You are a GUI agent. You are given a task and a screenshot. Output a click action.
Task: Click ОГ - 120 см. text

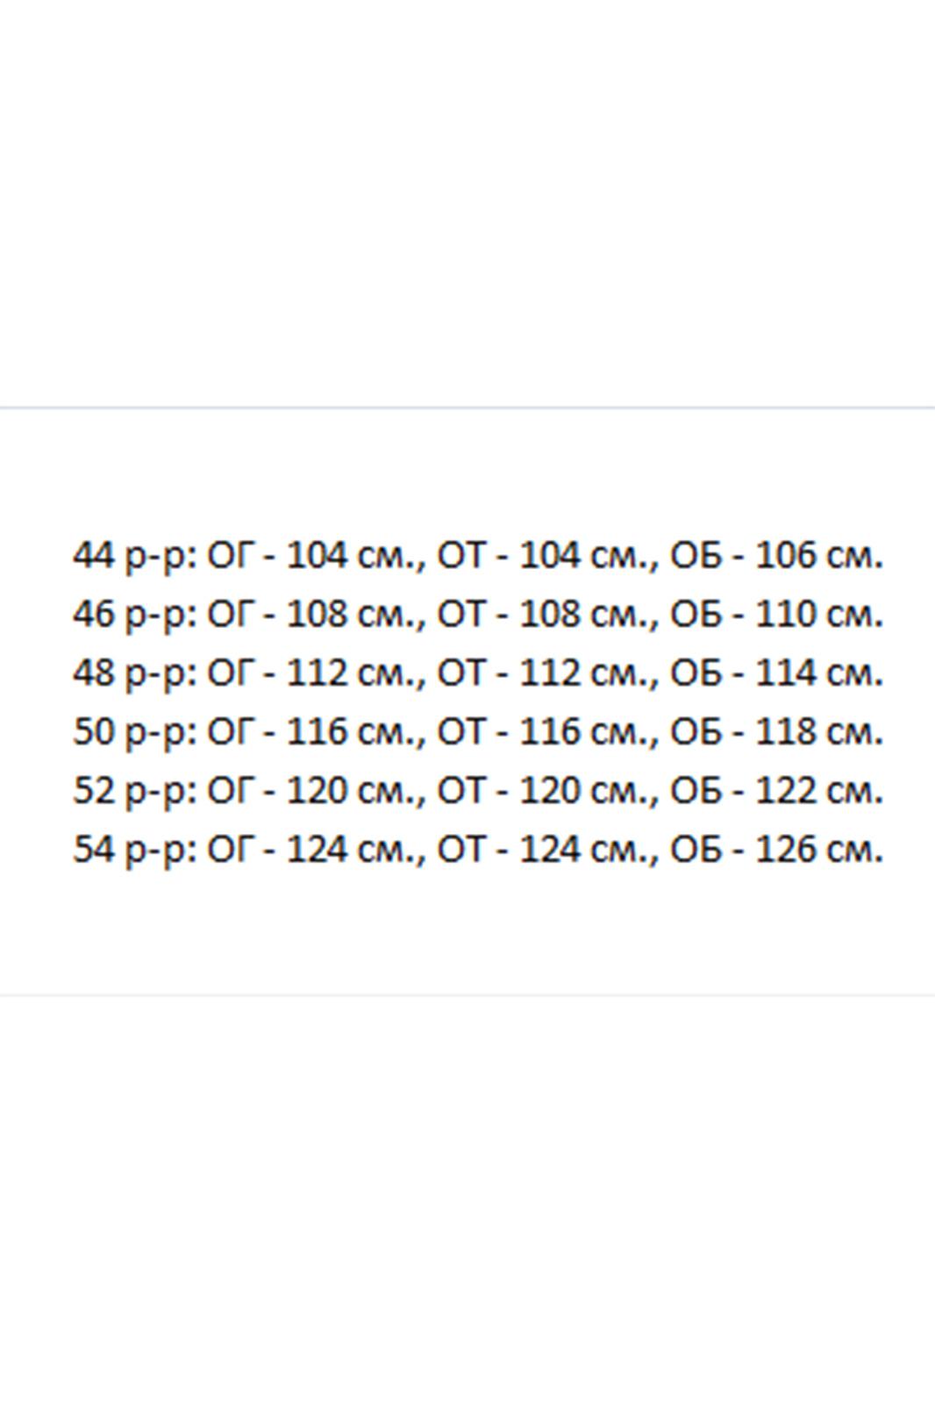pos(314,790)
